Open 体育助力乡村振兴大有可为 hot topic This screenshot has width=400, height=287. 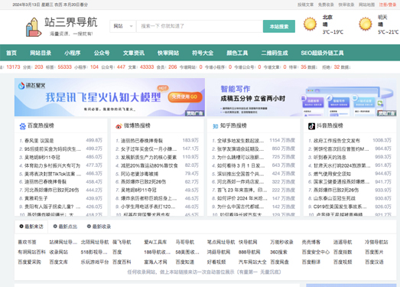pyautogui.click(x=52, y=166)
